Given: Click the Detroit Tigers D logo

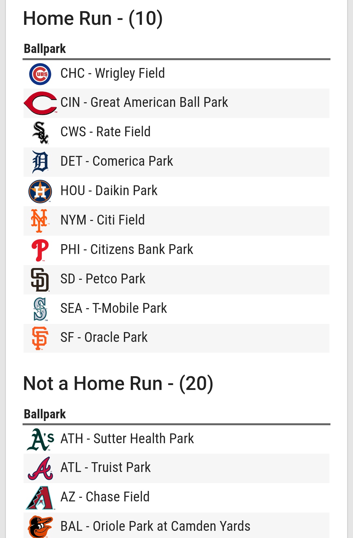Looking at the screenshot, I should (41, 162).
